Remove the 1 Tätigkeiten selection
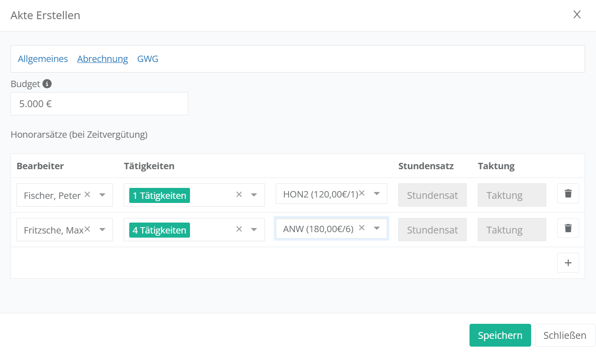 coord(239,194)
